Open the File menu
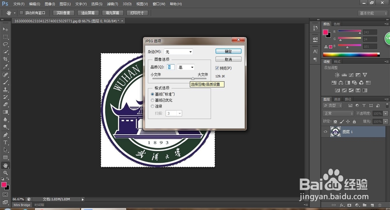Image resolution: width=390 pixels, height=210 pixels. (19, 4)
